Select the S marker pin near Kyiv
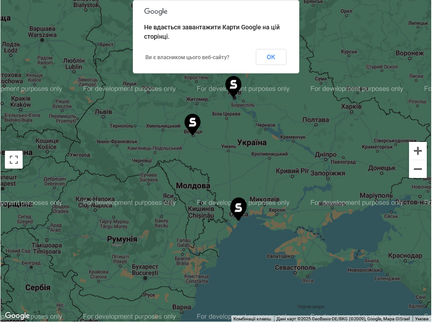This screenshot has width=433, height=323. pos(233,85)
